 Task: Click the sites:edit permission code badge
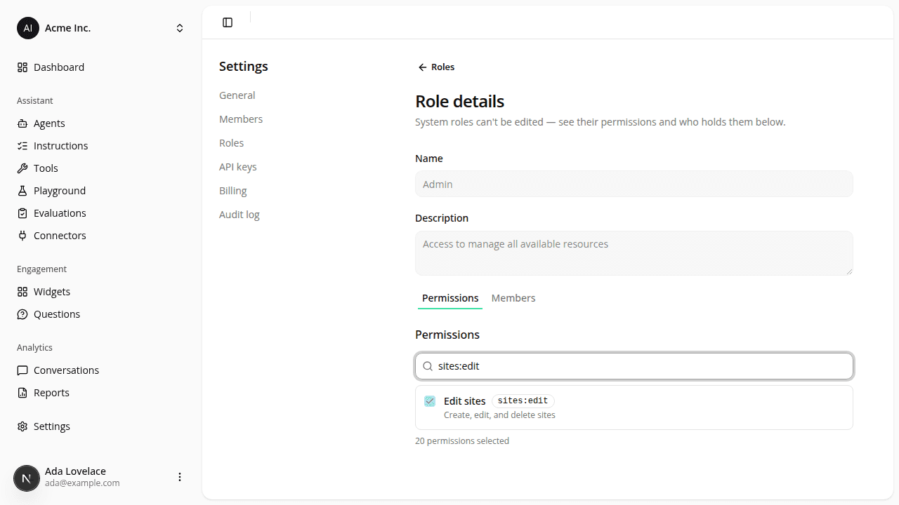pyautogui.click(x=523, y=401)
